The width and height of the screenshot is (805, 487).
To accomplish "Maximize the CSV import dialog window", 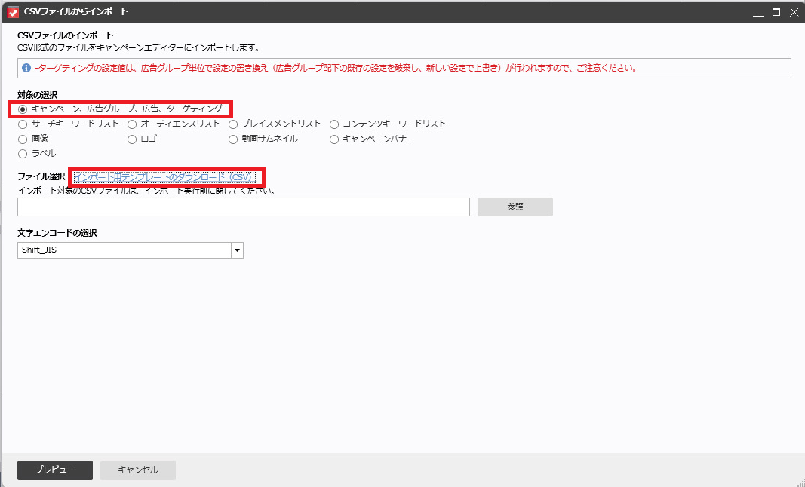I will tap(776, 12).
